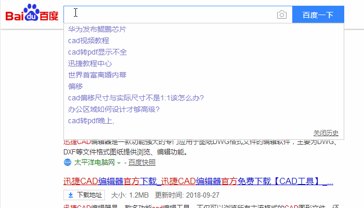
Task: Expand dropdown arrow beside 太平洋电脑网
Action: click(119, 163)
